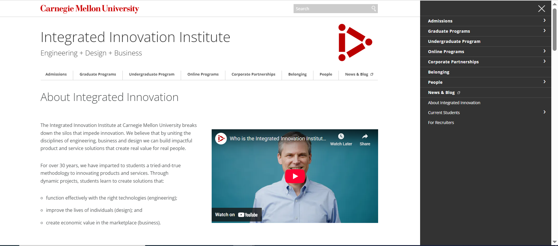Click the Share arrow icon on video
This screenshot has height=246, width=558.
pyautogui.click(x=365, y=136)
